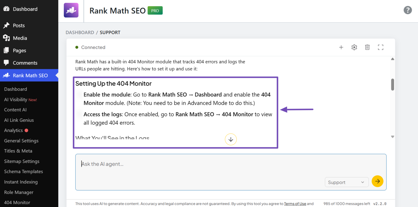Open Instant Indexing submenu item

pyautogui.click(x=21, y=182)
